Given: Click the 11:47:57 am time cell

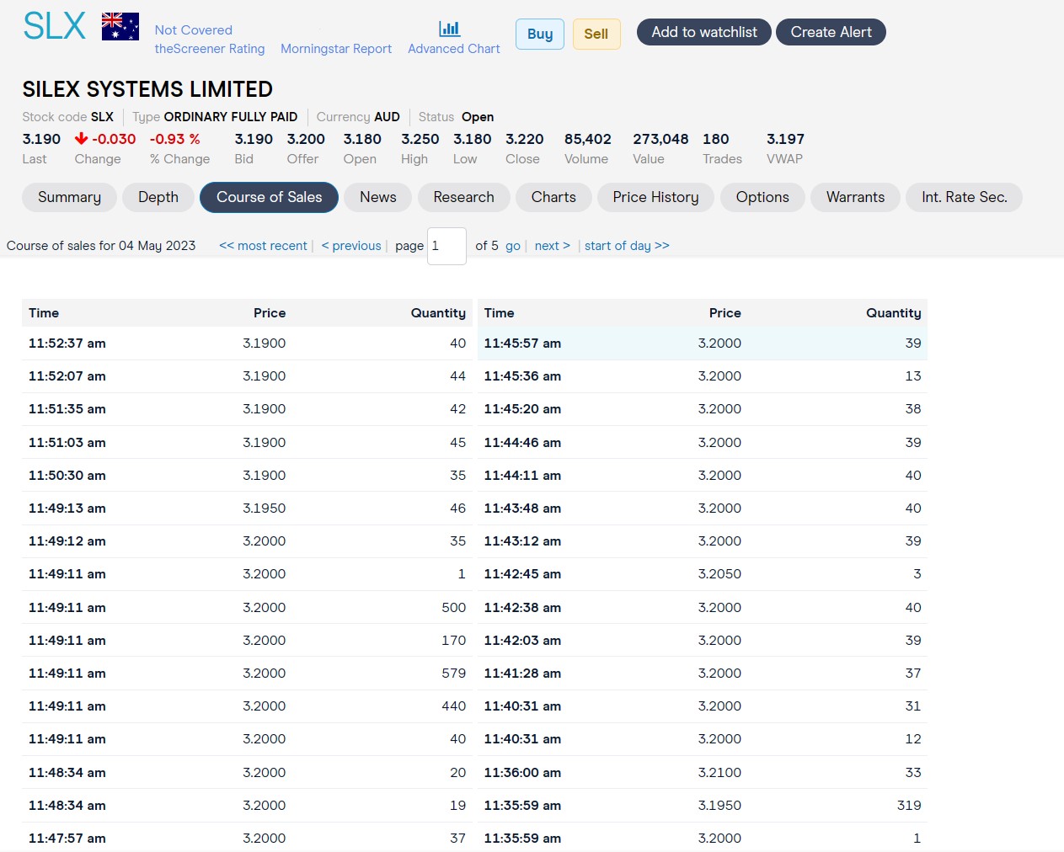Looking at the screenshot, I should point(67,839).
